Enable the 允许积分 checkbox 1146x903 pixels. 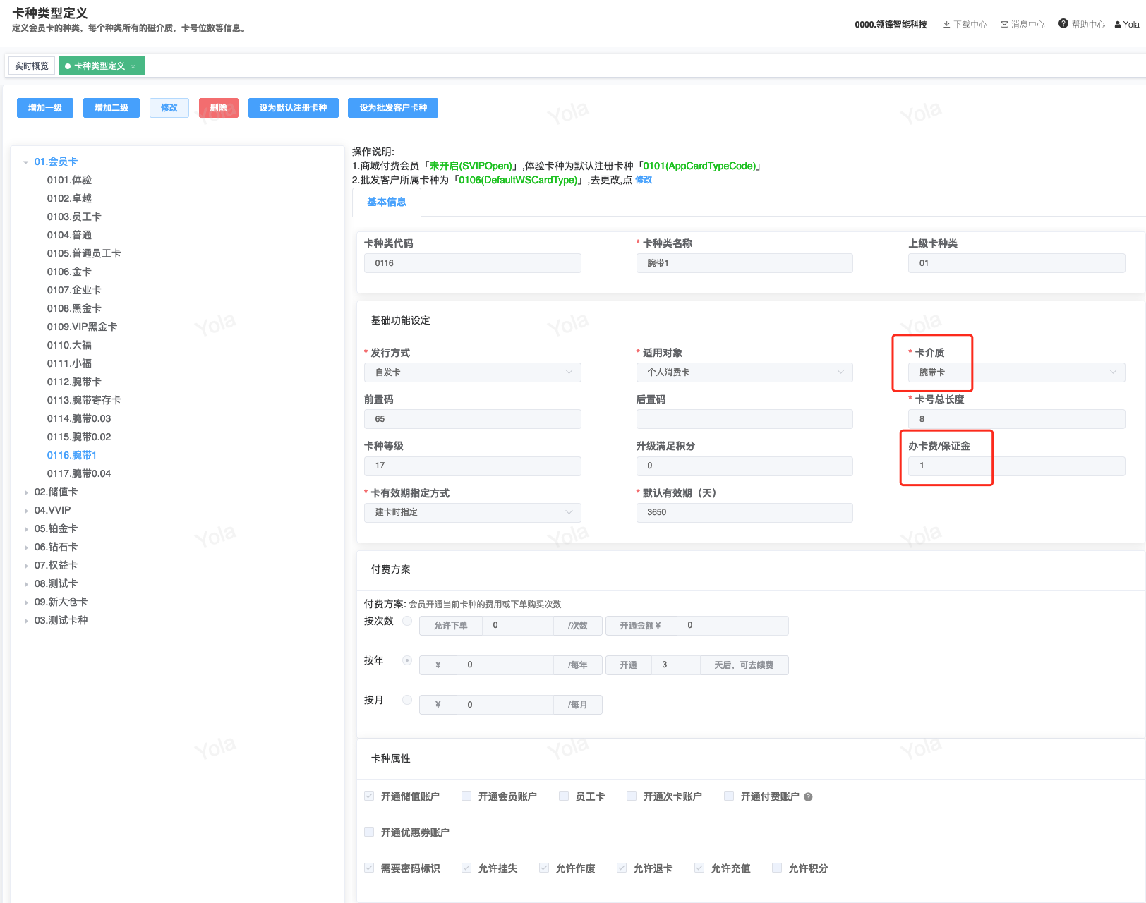click(x=777, y=868)
